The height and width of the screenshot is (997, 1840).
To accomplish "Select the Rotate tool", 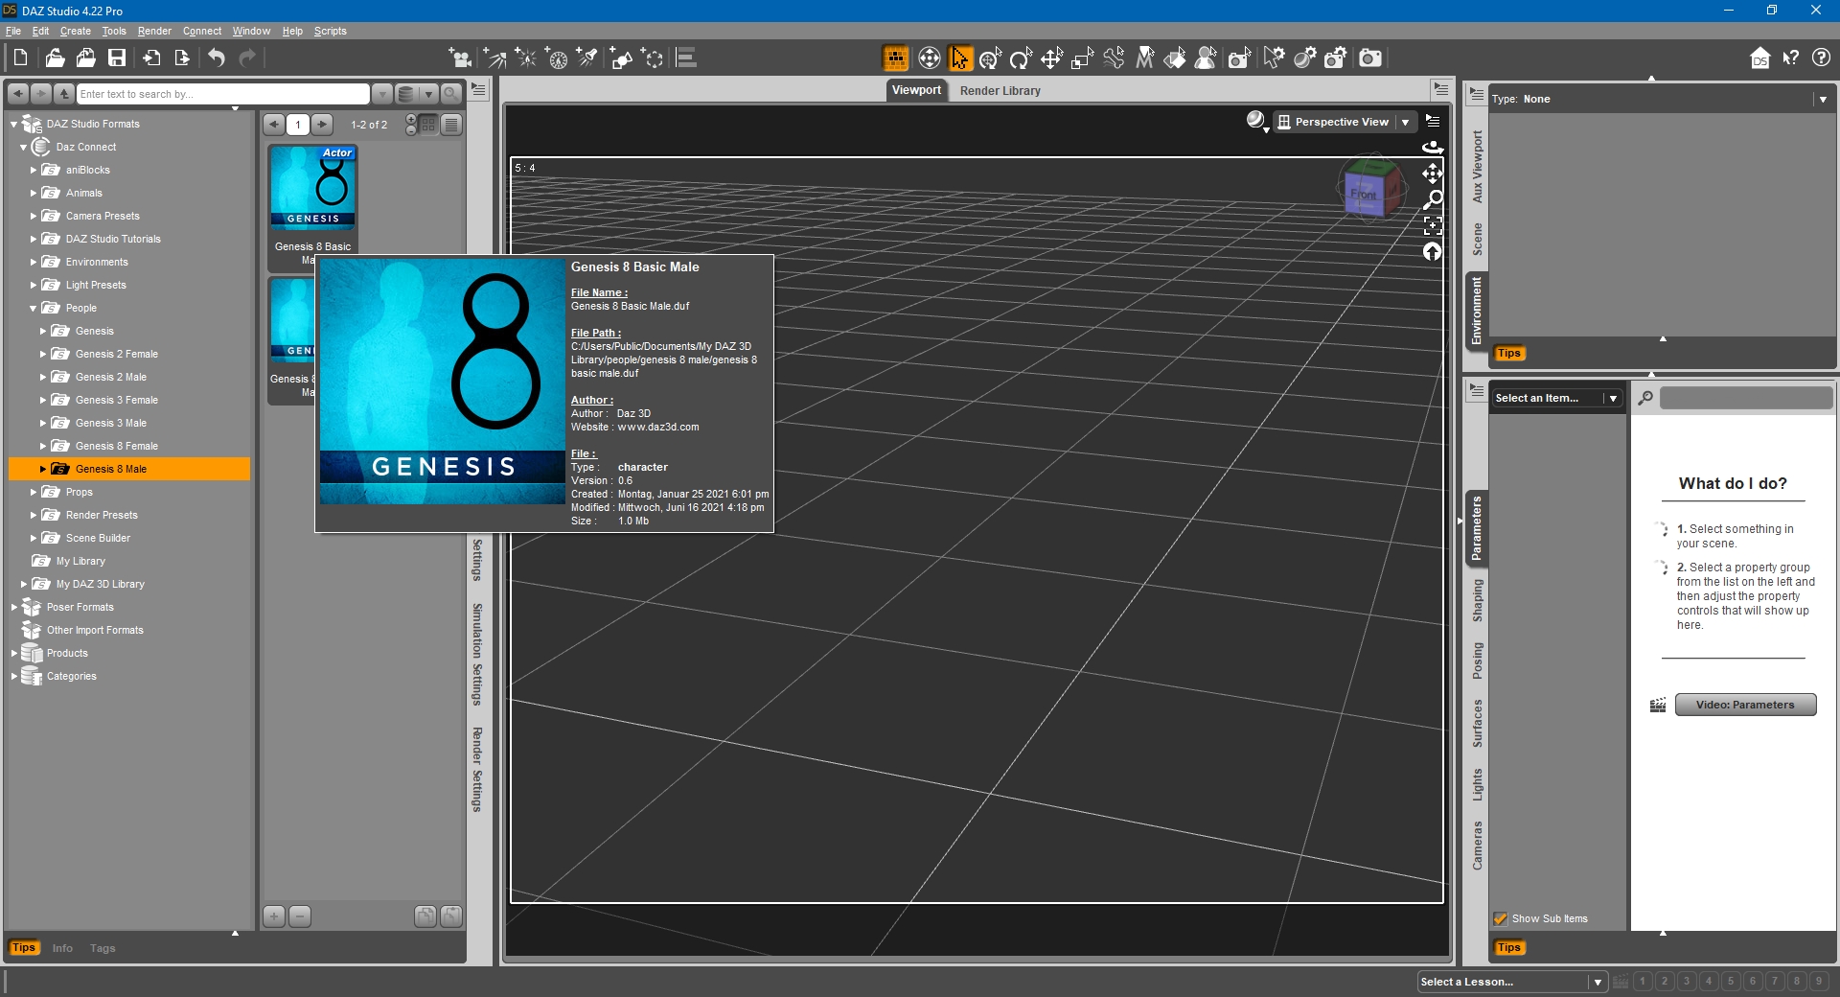I will pos(1021,58).
